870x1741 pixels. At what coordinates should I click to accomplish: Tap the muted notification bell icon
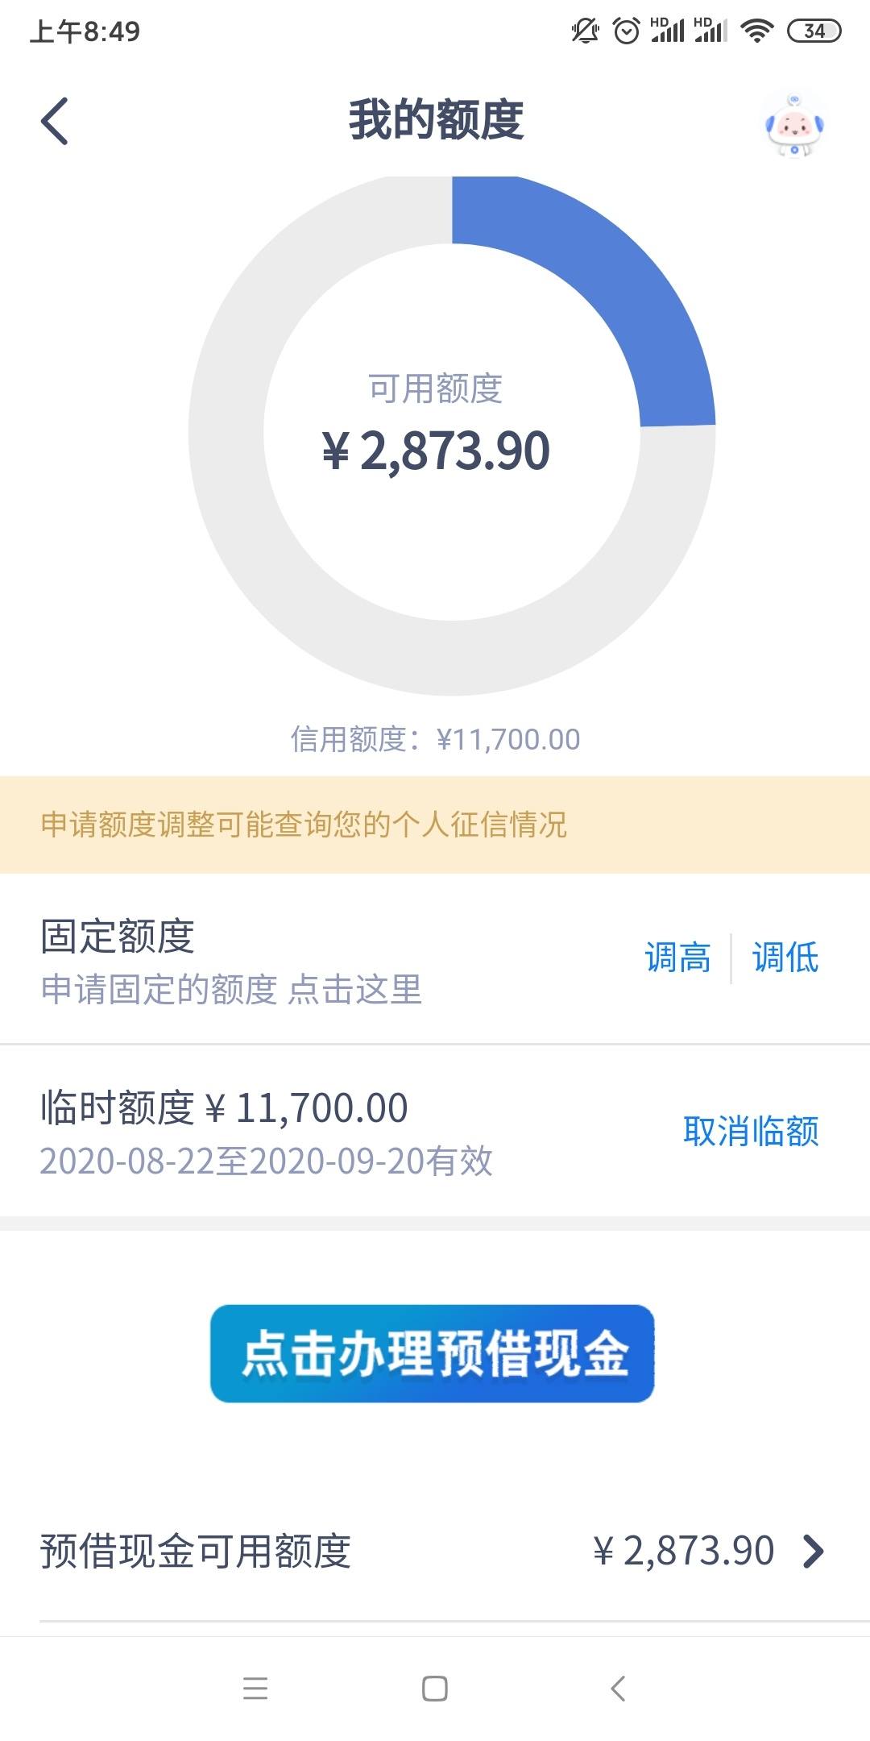[x=585, y=31]
